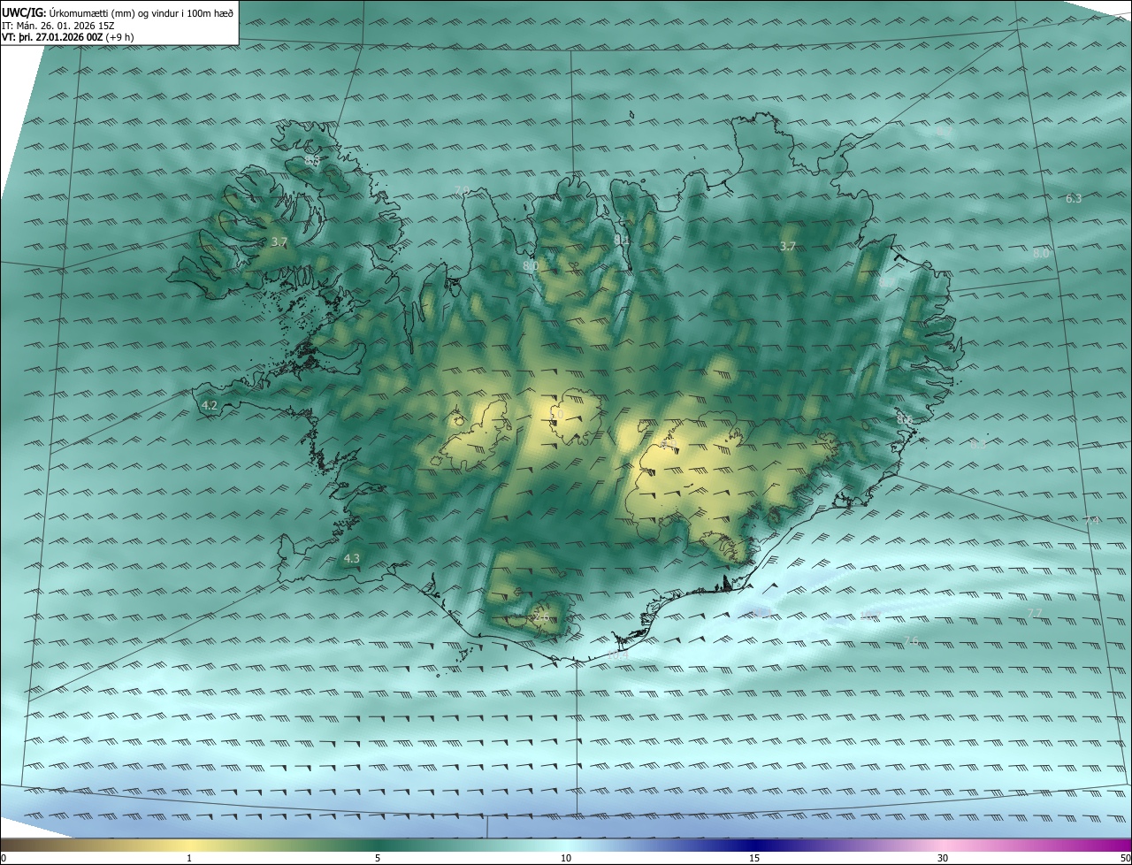Click the valid time line "VT: þri. 27.01.2026 00Z (+9 h)"
Viewport: 1132px width, 865px height.
(x=68, y=37)
